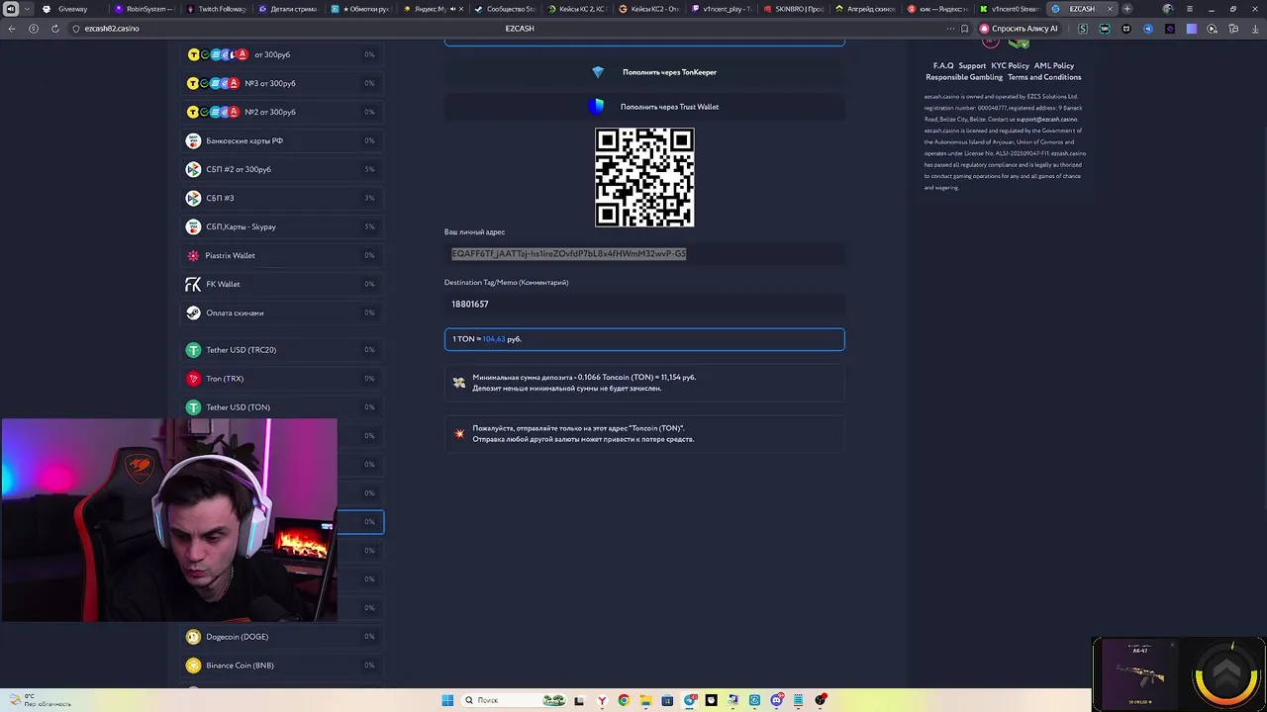Open the AML Policy link

pyautogui.click(x=1054, y=66)
